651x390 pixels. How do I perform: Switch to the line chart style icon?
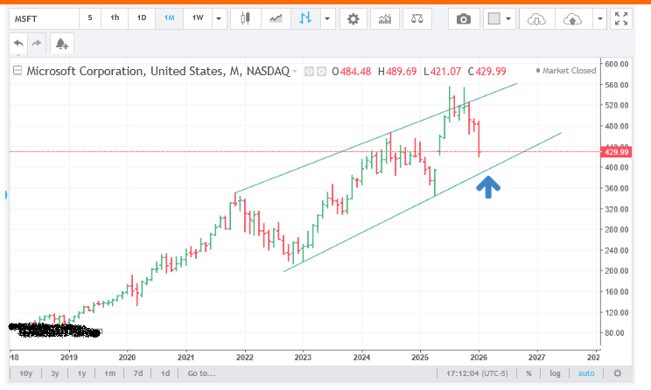point(276,18)
